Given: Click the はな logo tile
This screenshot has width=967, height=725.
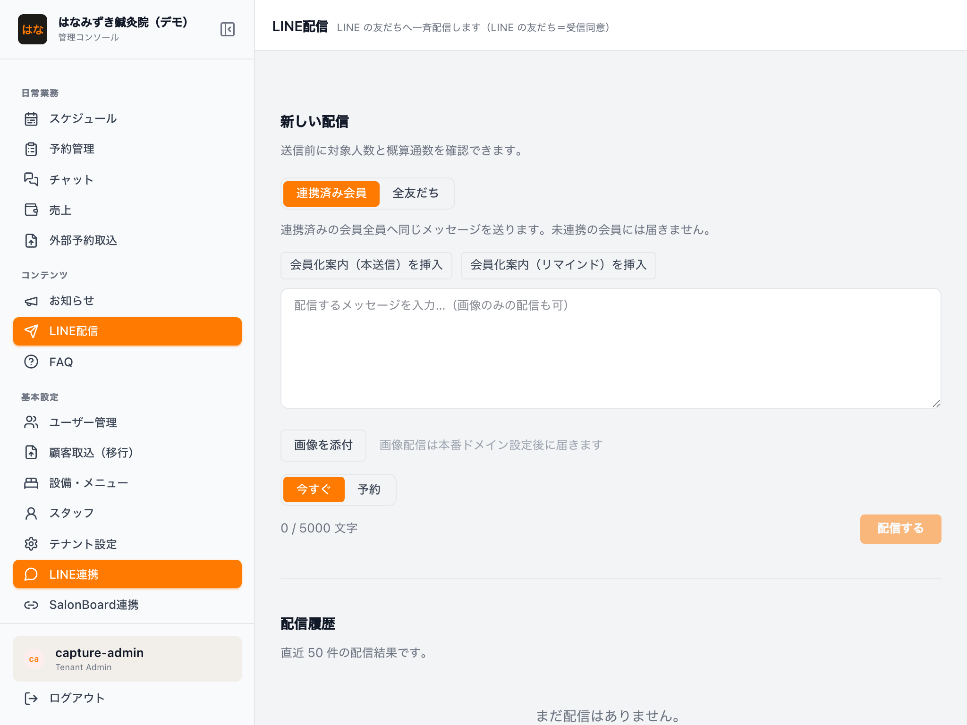Looking at the screenshot, I should point(33,29).
